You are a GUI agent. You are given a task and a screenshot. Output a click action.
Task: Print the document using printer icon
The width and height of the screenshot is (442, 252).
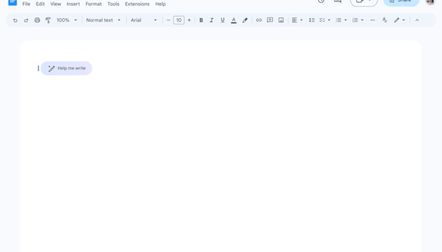point(37,20)
